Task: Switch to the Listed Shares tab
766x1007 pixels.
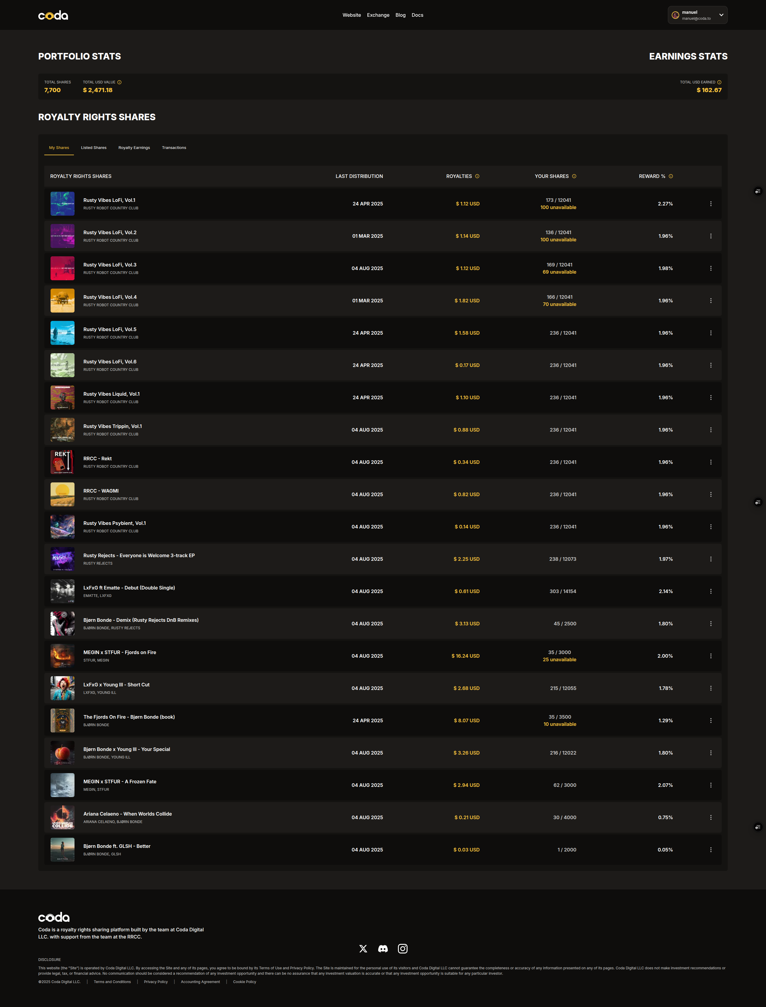Action: coord(93,148)
